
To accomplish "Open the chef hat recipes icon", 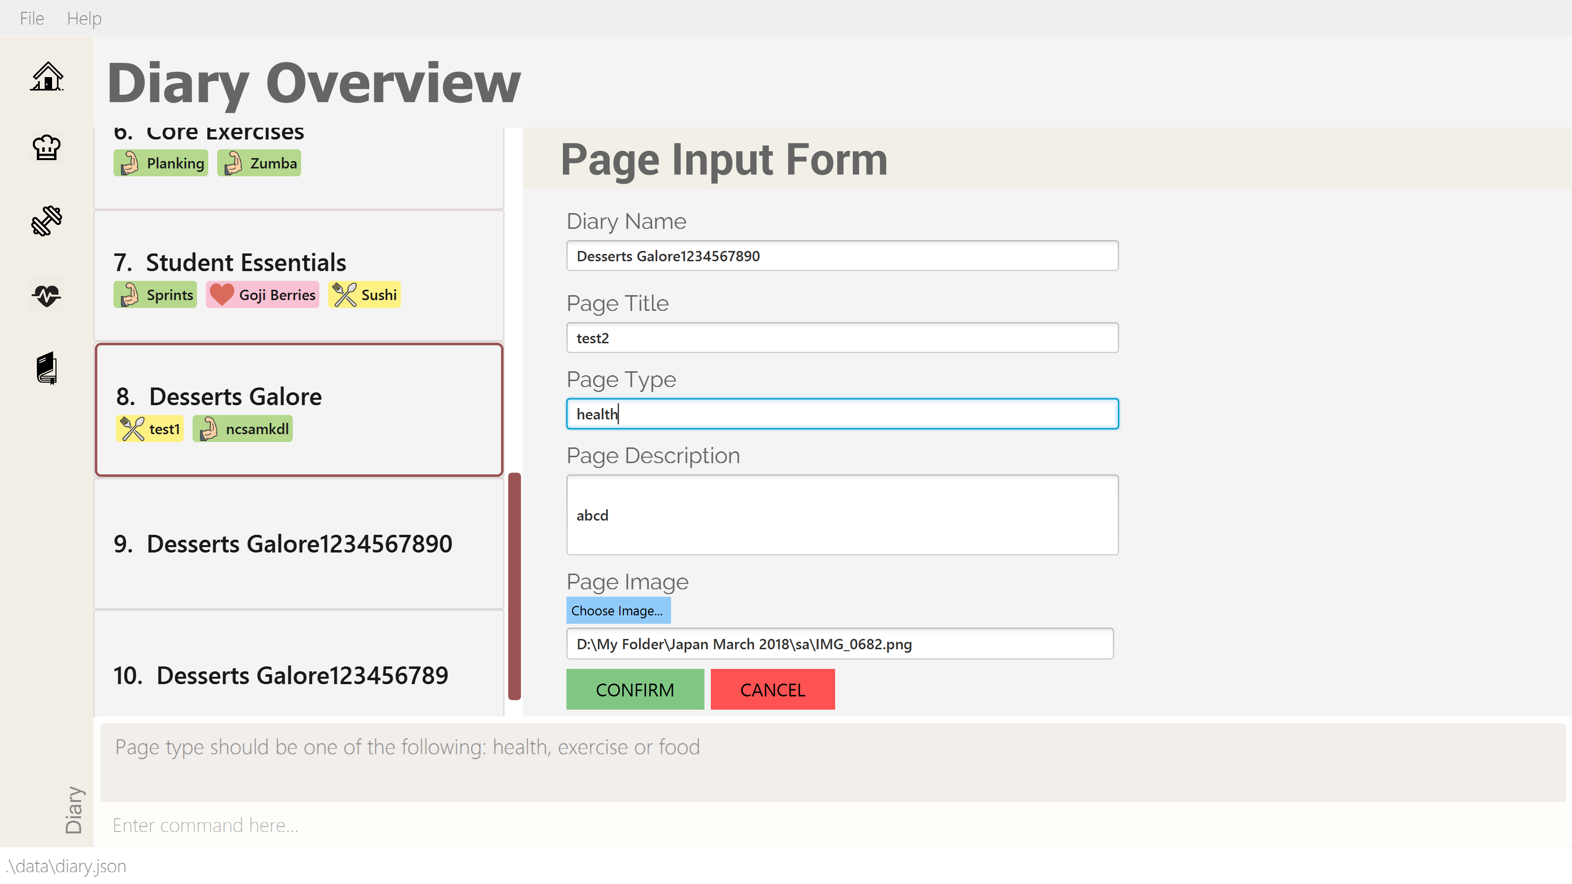I will coord(47,148).
